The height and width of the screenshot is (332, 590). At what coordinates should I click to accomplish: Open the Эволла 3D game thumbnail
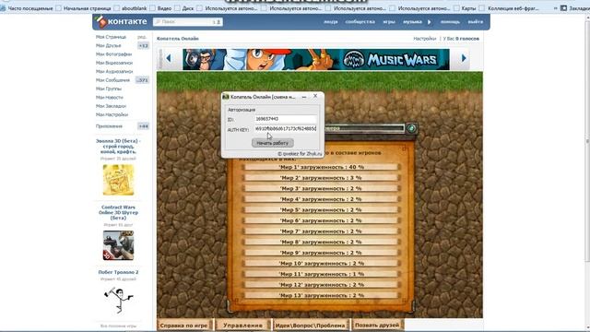[x=118, y=180]
